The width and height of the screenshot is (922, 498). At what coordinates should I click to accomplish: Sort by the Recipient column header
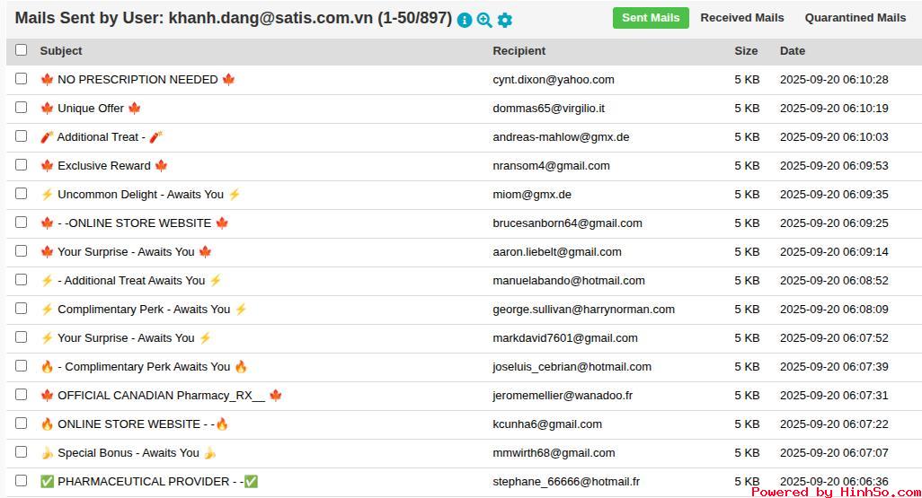pos(519,51)
